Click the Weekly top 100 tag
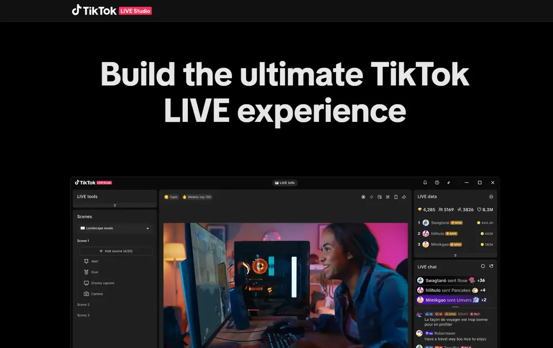Screen dimensions: 553x348 (x=197, y=197)
